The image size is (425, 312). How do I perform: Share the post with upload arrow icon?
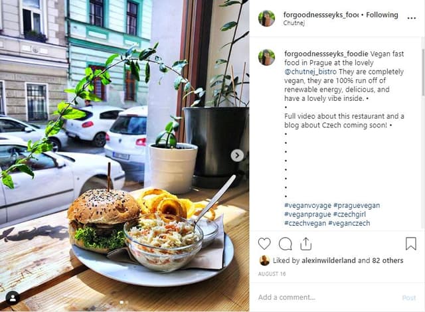305,244
